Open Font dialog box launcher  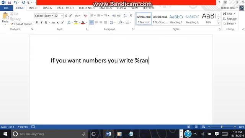[x=87, y=29]
